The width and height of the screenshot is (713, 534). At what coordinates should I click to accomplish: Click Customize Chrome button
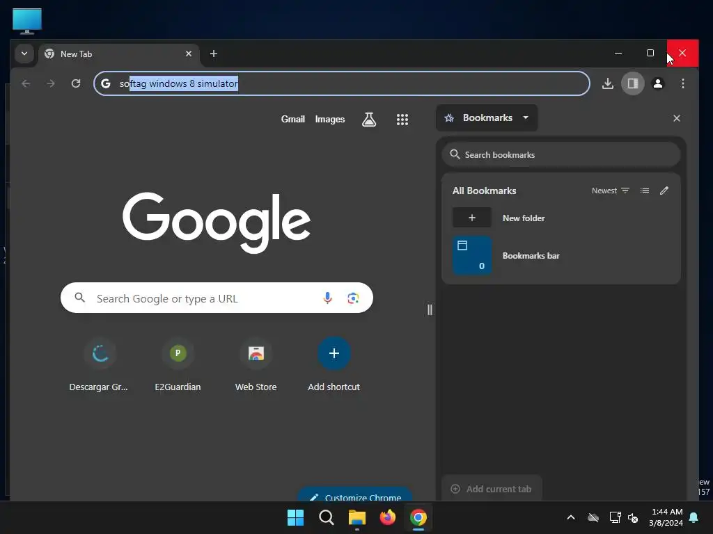click(354, 496)
